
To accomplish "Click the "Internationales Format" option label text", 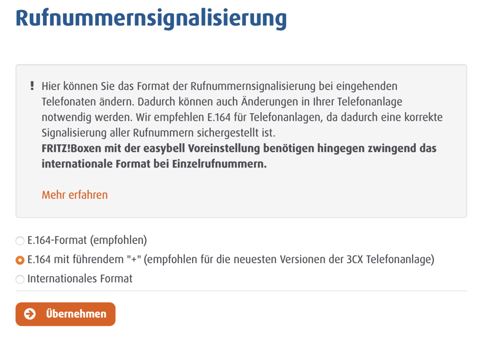I will pyautogui.click(x=80, y=279).
